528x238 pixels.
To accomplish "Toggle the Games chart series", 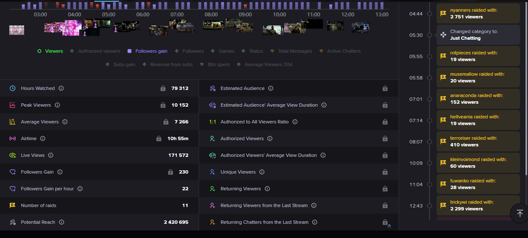I will click(x=223, y=51).
